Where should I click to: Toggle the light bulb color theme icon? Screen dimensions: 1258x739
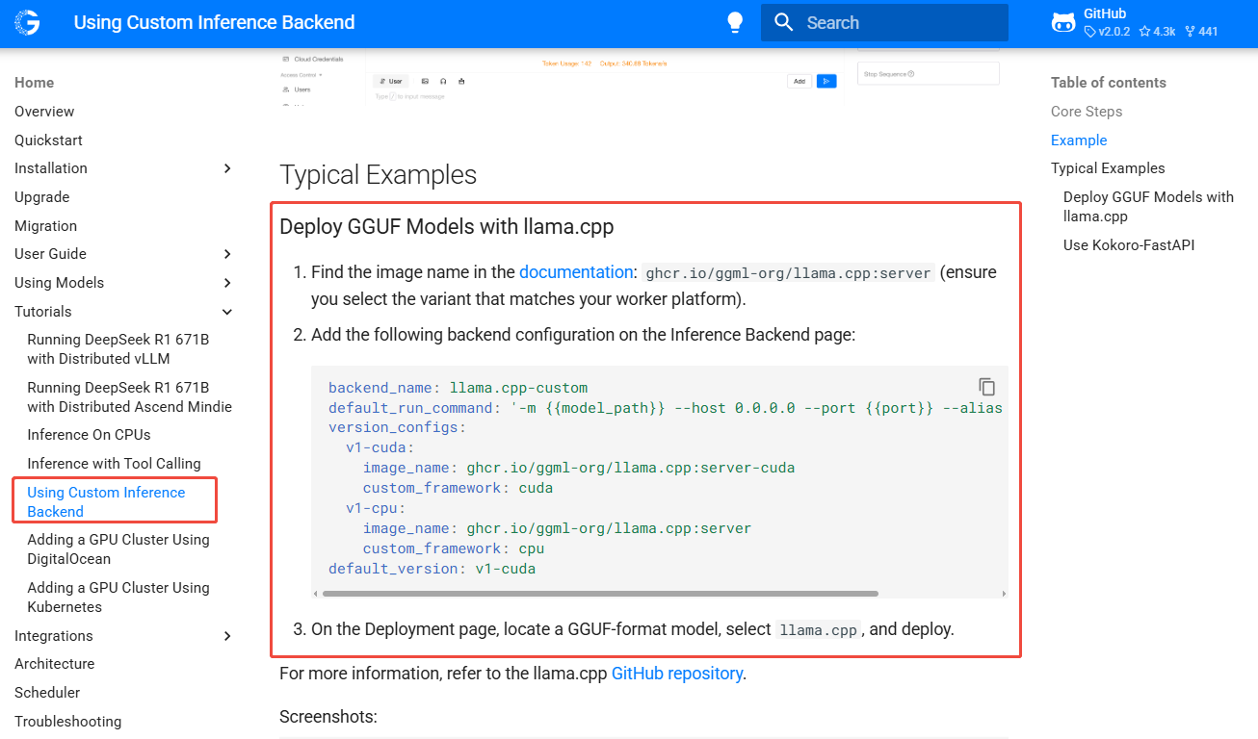[735, 23]
